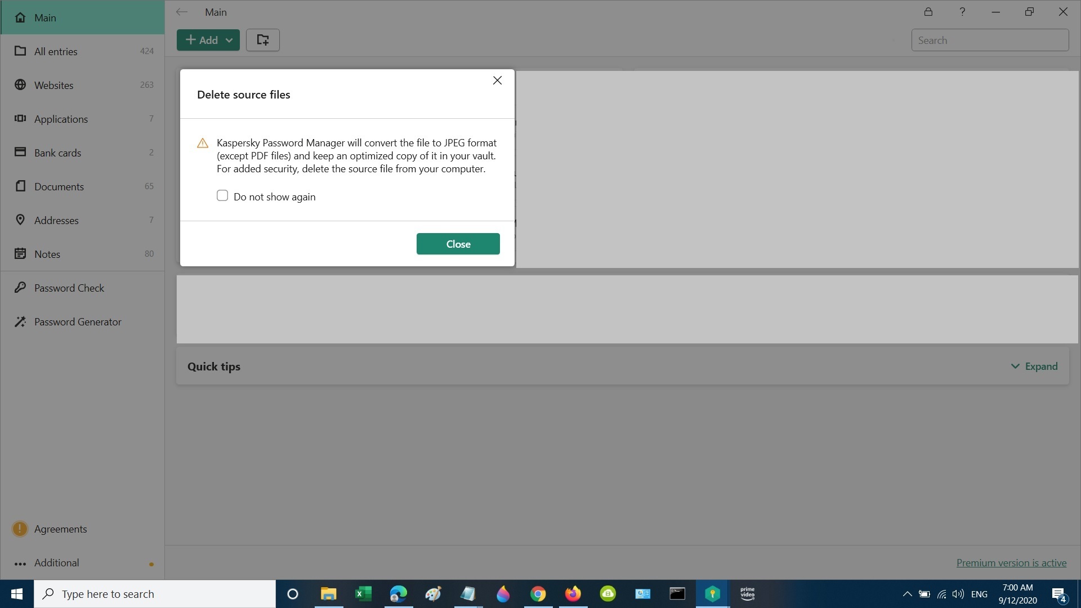Viewport: 1081px width, 608px height.
Task: Open the Addresses category
Action: tap(83, 220)
